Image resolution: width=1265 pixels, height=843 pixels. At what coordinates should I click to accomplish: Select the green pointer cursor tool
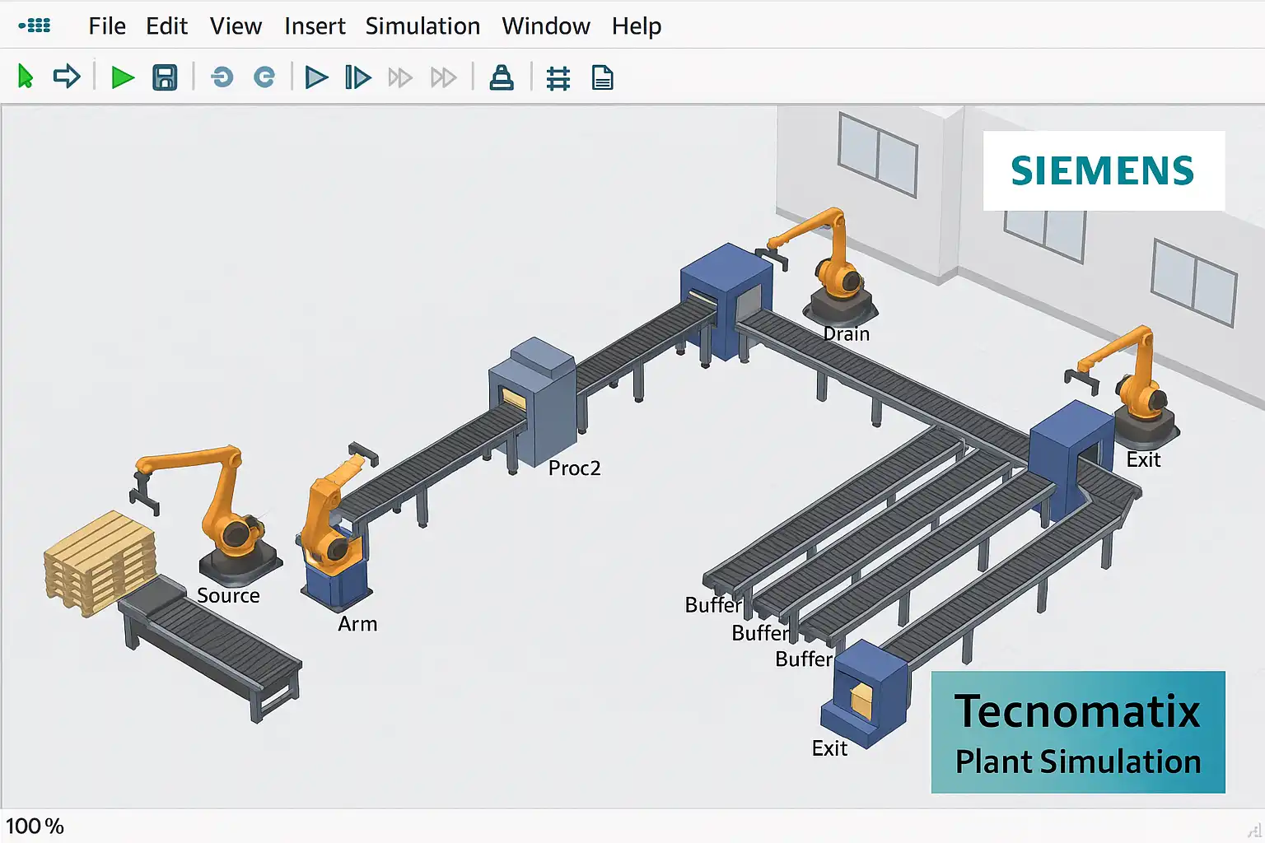26,77
